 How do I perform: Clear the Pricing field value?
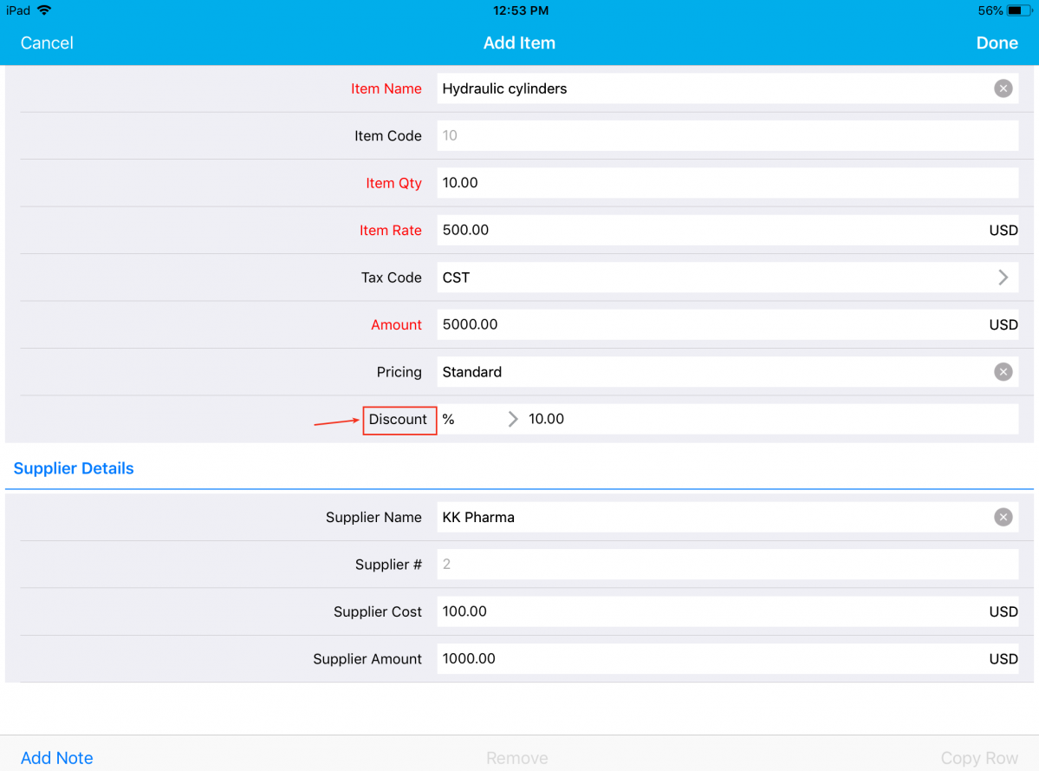click(1003, 372)
